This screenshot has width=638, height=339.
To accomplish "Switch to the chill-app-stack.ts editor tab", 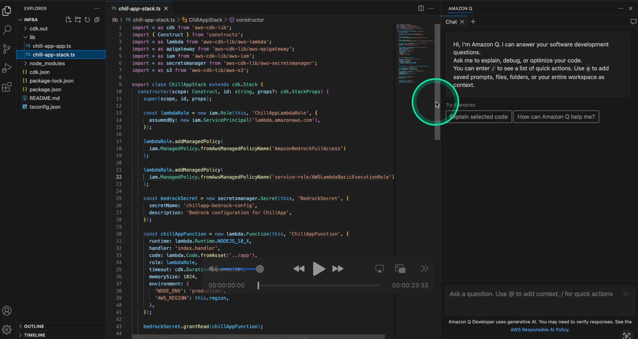I will click(139, 9).
